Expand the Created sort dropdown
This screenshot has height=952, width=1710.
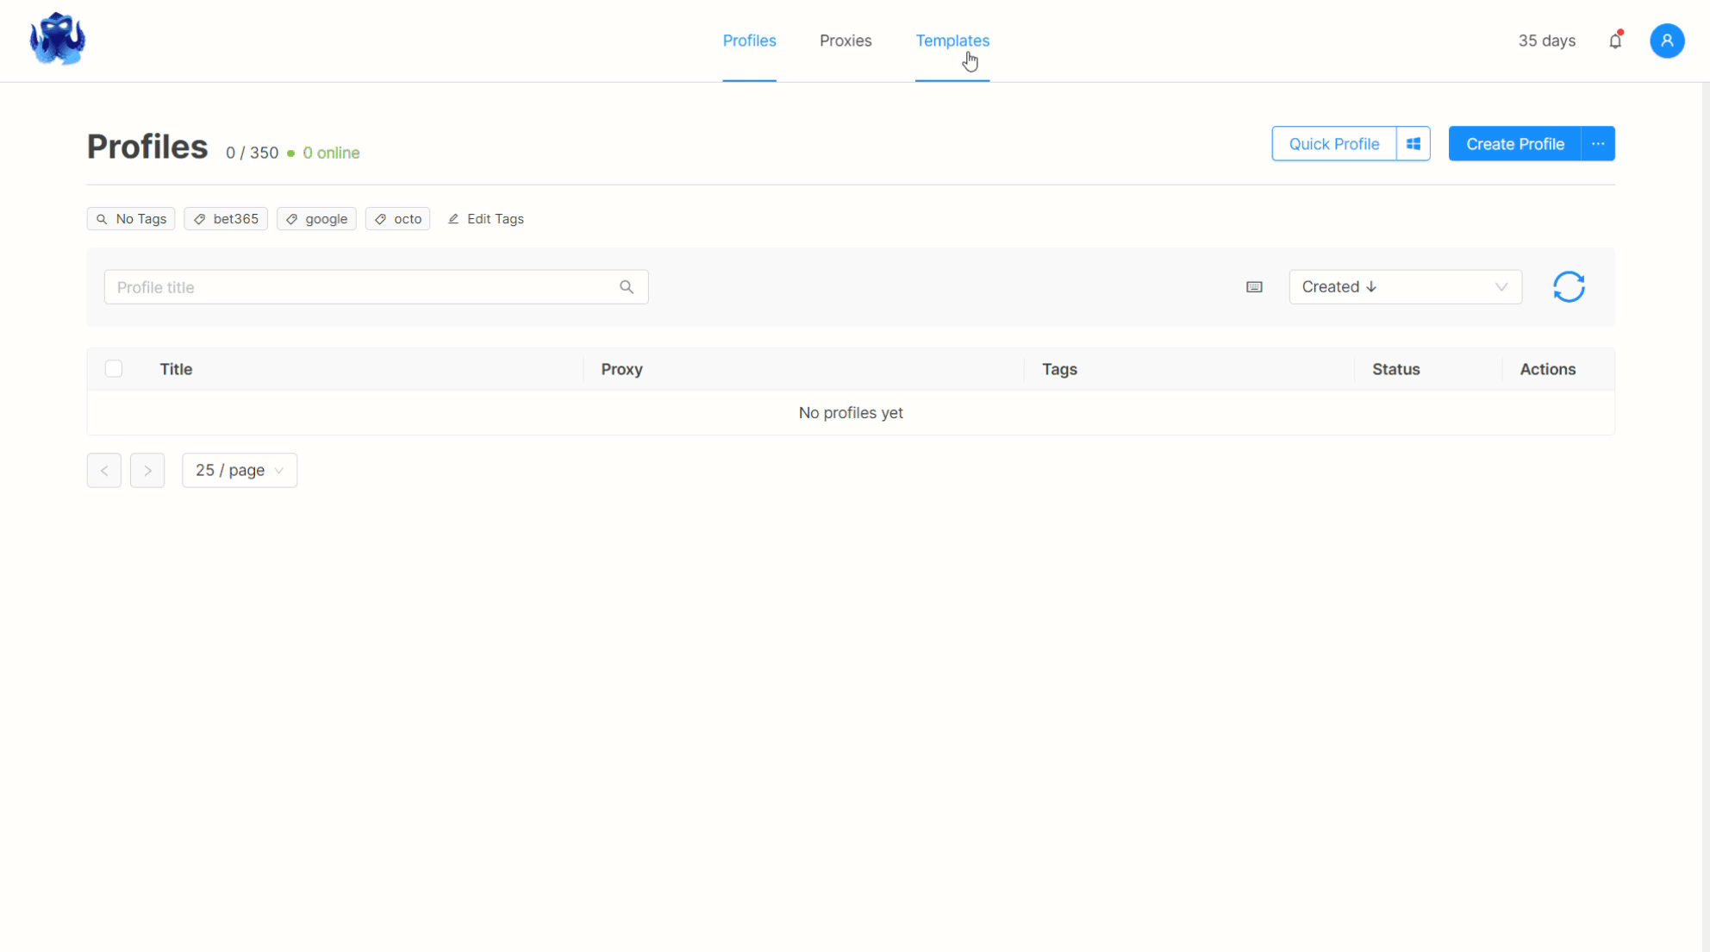[1406, 287]
